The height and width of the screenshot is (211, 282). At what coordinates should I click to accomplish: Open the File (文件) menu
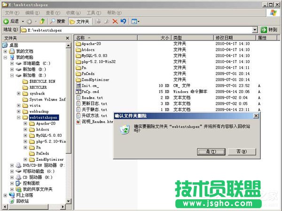(x=12, y=13)
